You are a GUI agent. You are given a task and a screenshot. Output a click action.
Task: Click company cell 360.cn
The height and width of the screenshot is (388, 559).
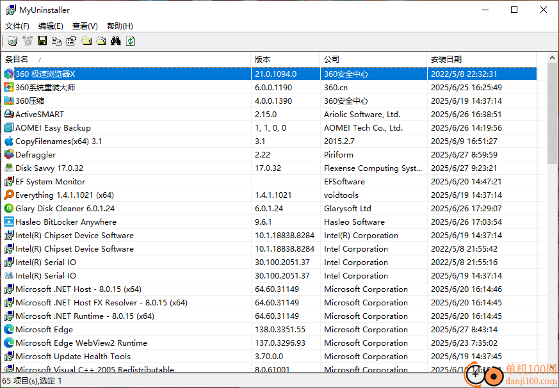pyautogui.click(x=336, y=87)
